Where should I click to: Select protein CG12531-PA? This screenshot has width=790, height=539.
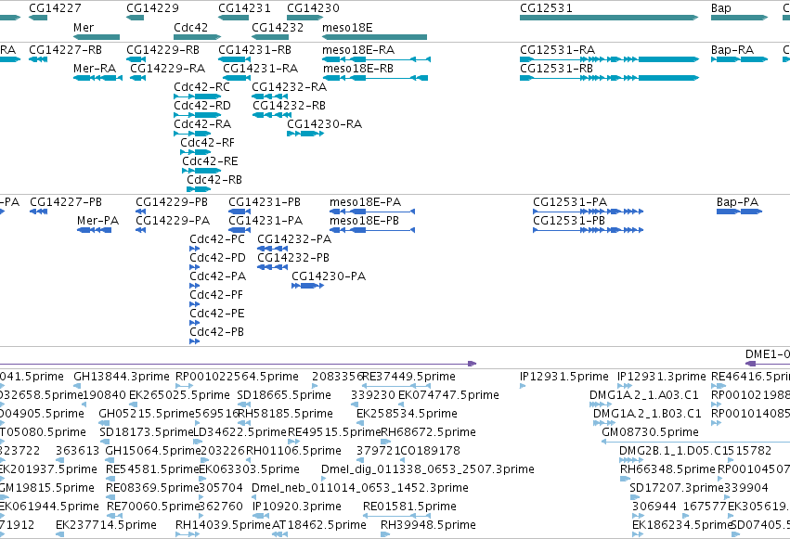point(588,212)
